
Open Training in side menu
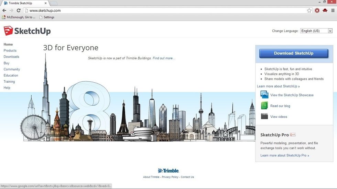tap(9, 82)
